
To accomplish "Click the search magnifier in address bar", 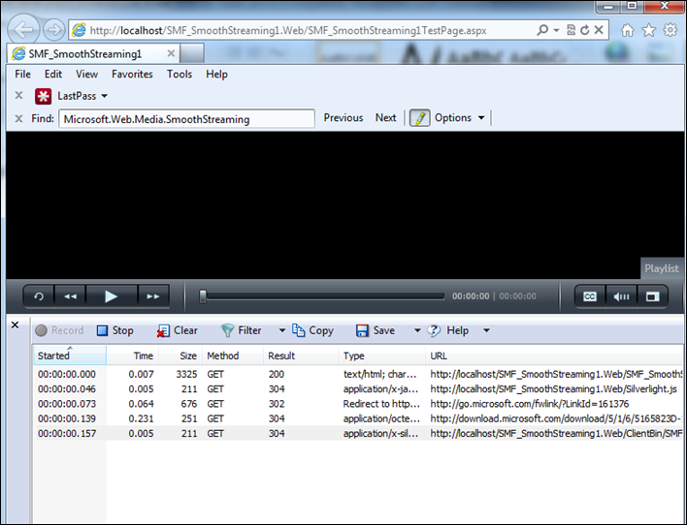I will 542,30.
